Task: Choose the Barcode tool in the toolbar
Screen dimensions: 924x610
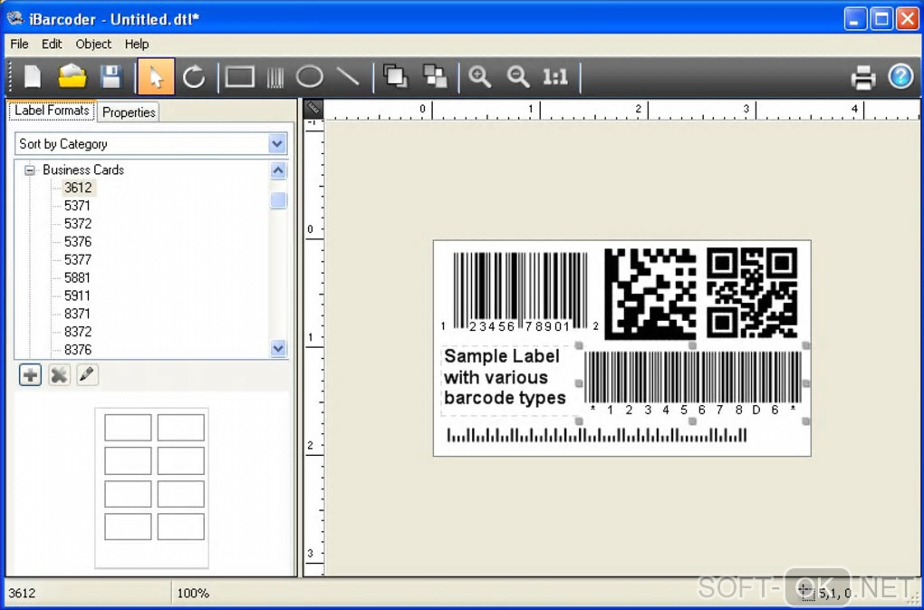Action: 275,77
